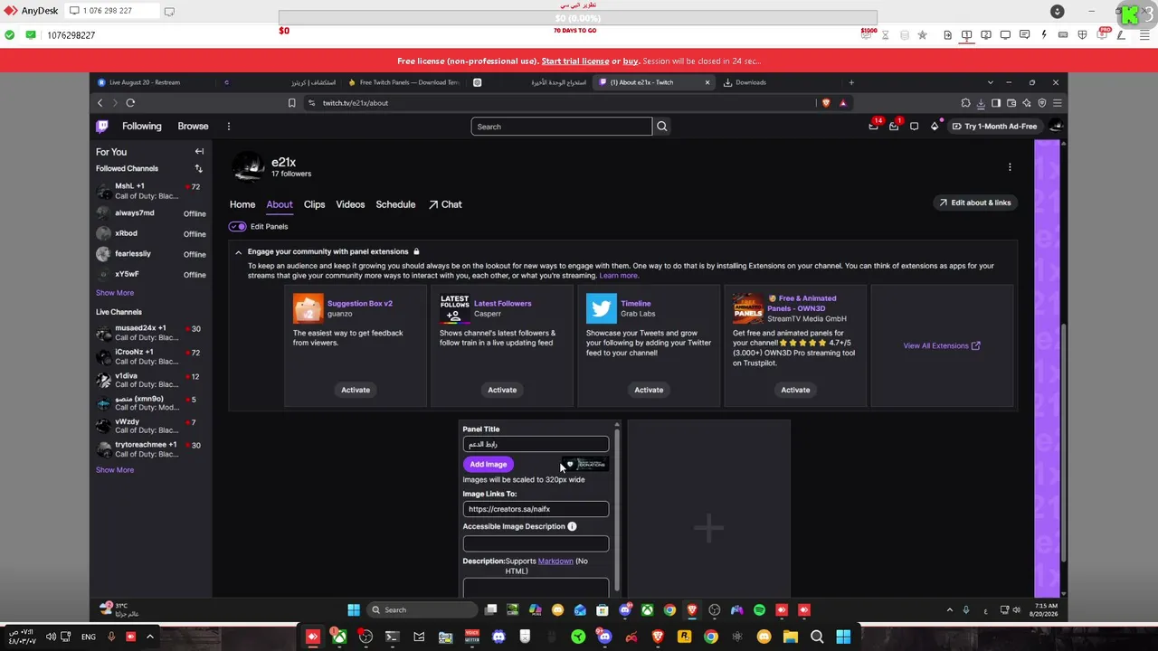Image resolution: width=1158 pixels, height=651 pixels.
Task: Open the browser hamburger main menu
Action: [x=1057, y=103]
